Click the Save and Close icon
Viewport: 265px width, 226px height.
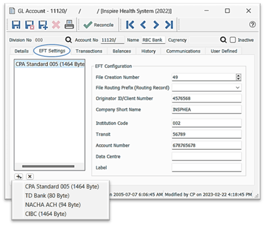click(x=30, y=25)
